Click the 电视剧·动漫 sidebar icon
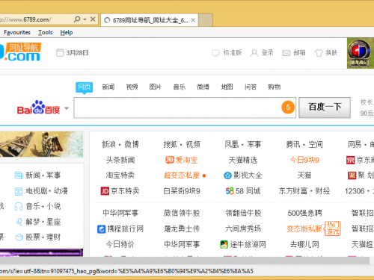This screenshot has width=374, height=280. click(x=19, y=191)
